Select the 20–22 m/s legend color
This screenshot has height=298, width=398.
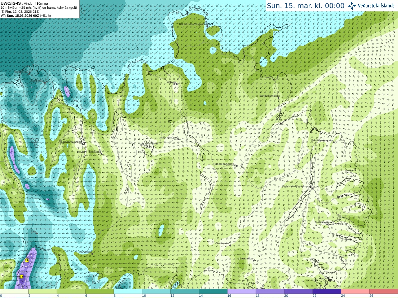298,291
